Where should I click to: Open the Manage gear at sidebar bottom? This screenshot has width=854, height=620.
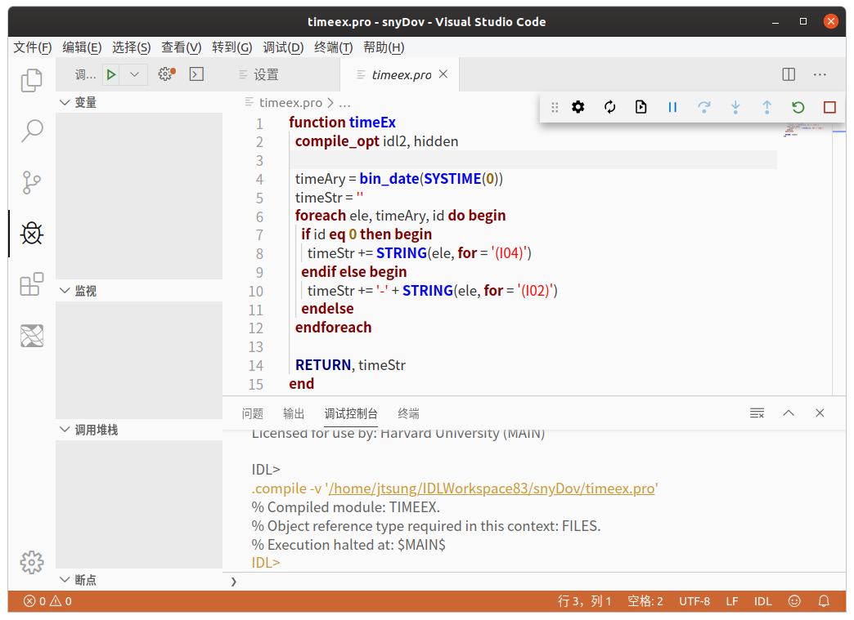32,562
